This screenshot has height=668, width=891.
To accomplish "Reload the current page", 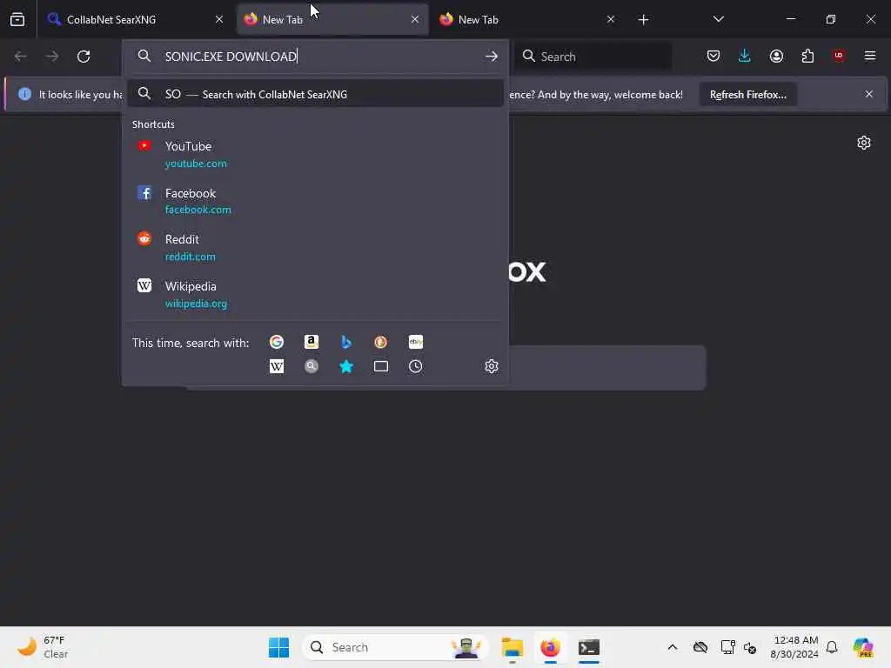I will [x=84, y=57].
